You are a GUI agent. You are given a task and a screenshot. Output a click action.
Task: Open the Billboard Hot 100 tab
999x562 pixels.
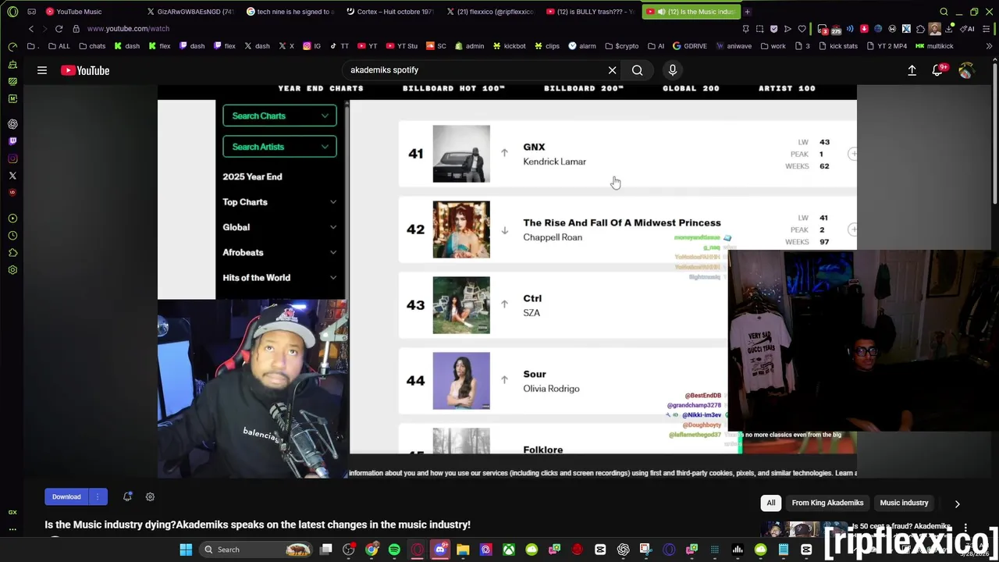click(x=453, y=88)
